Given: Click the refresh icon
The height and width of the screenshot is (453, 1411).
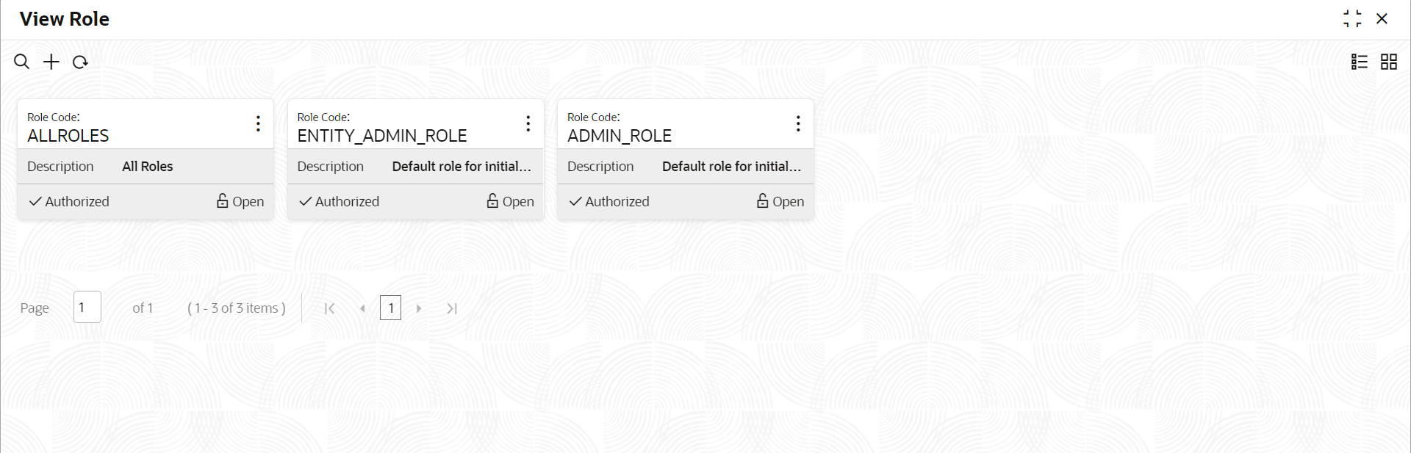Looking at the screenshot, I should click(x=80, y=62).
